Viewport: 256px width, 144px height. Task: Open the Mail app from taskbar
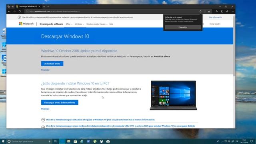click(x=108, y=141)
